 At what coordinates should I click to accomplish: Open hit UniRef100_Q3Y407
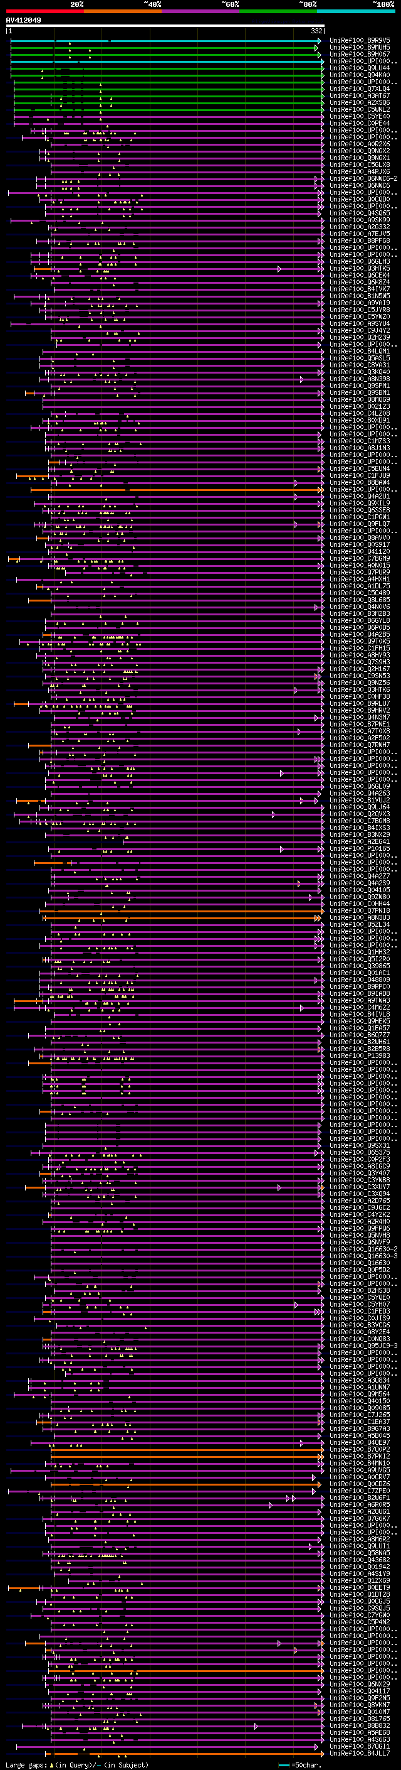pyautogui.click(x=360, y=1172)
